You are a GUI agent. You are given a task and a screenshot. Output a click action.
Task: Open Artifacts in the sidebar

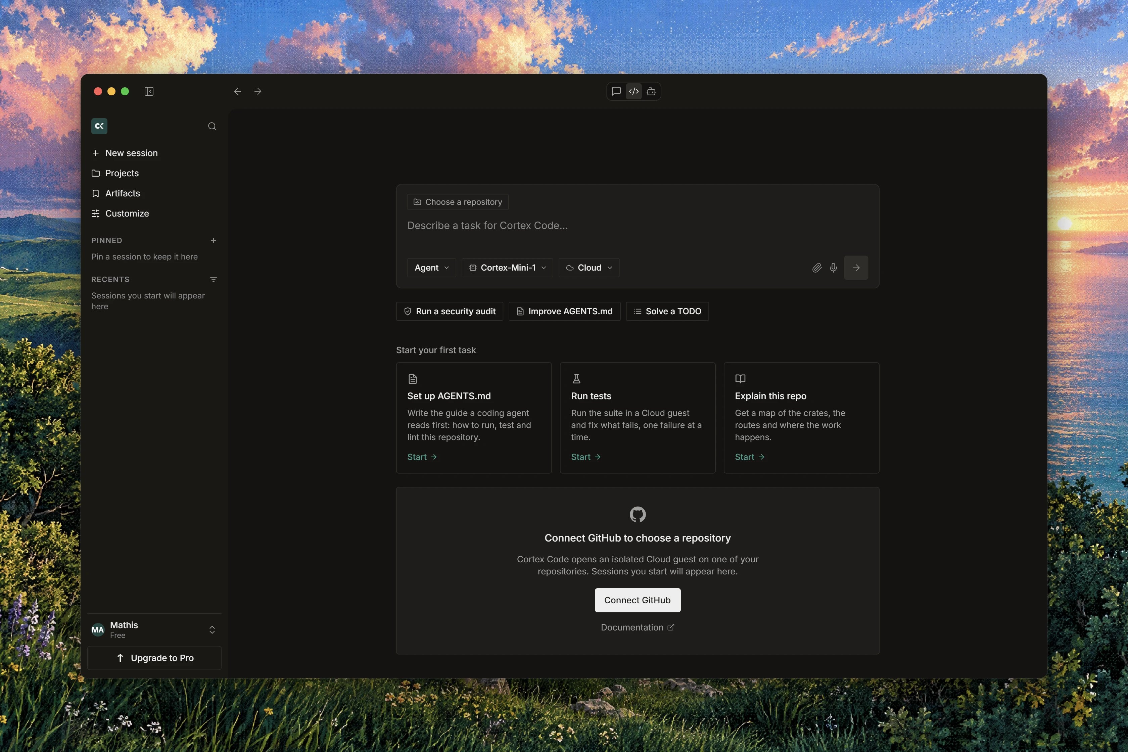coord(154,193)
